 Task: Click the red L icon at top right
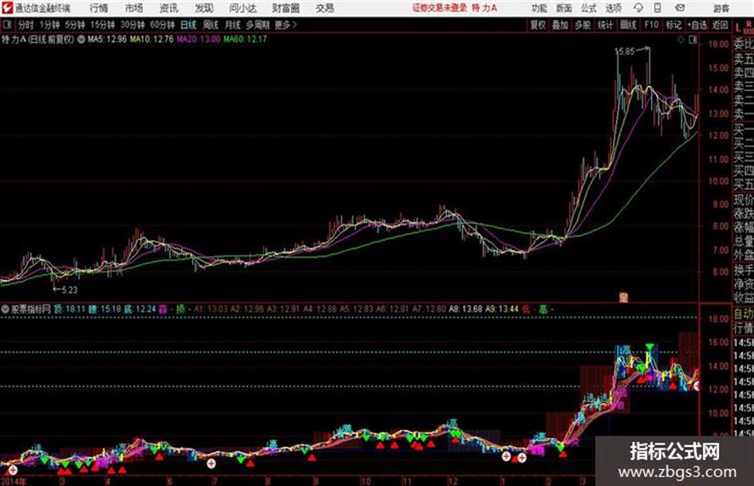(739, 27)
